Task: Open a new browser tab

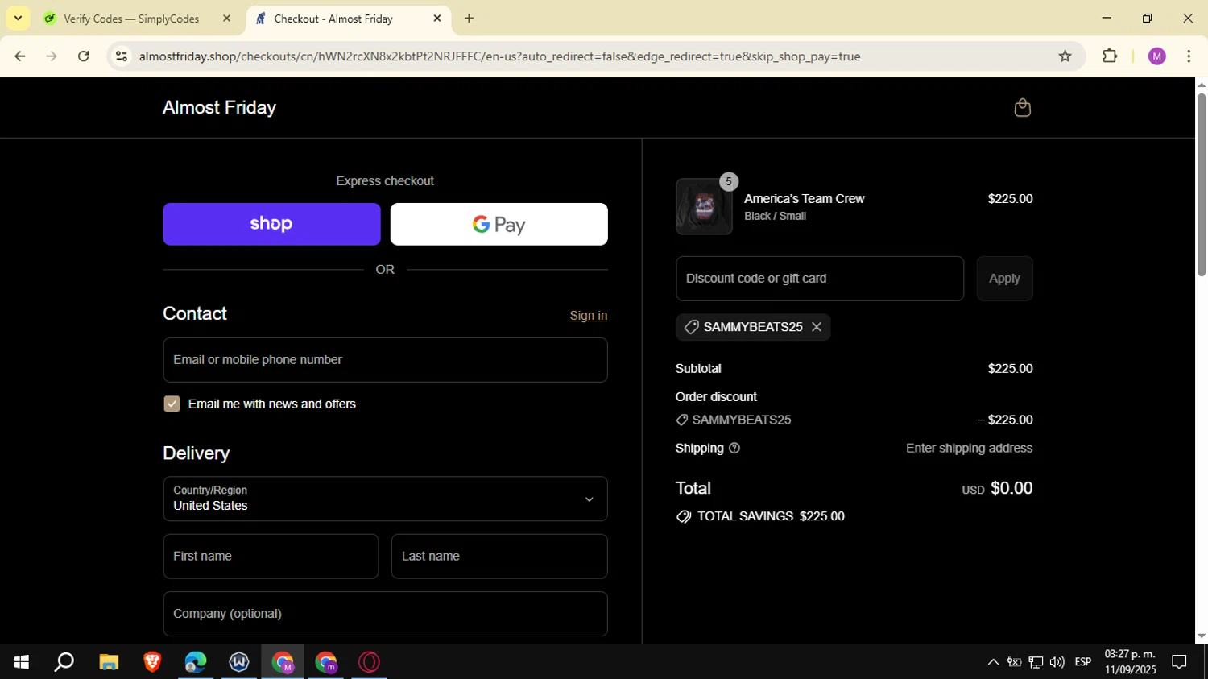Action: 469,19
